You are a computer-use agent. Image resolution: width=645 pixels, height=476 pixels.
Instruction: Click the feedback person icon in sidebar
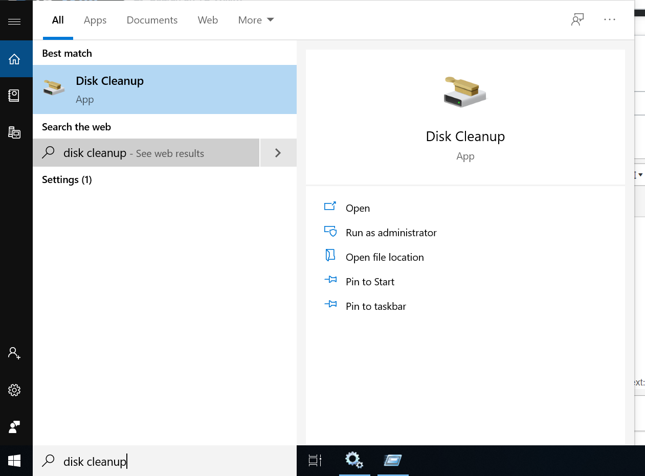(x=14, y=427)
